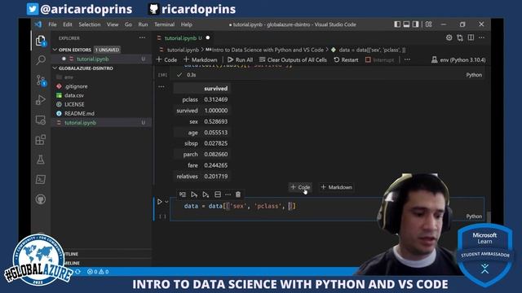
Task: Delete the cell with trash icon
Action: pos(238,195)
